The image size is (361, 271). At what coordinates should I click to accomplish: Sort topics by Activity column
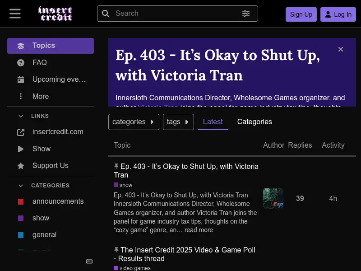click(x=333, y=145)
